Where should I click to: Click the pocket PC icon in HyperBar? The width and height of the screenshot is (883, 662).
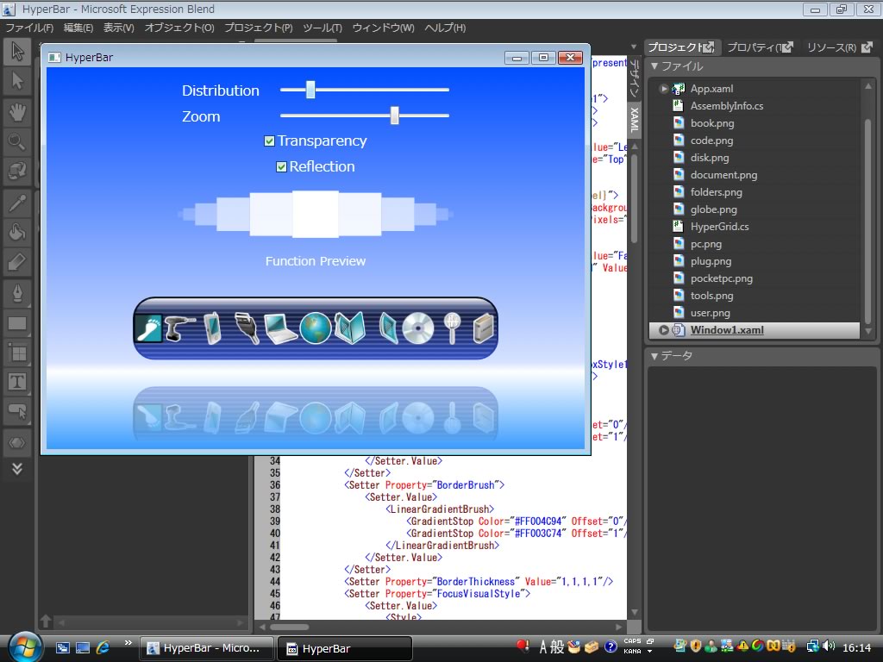click(212, 328)
